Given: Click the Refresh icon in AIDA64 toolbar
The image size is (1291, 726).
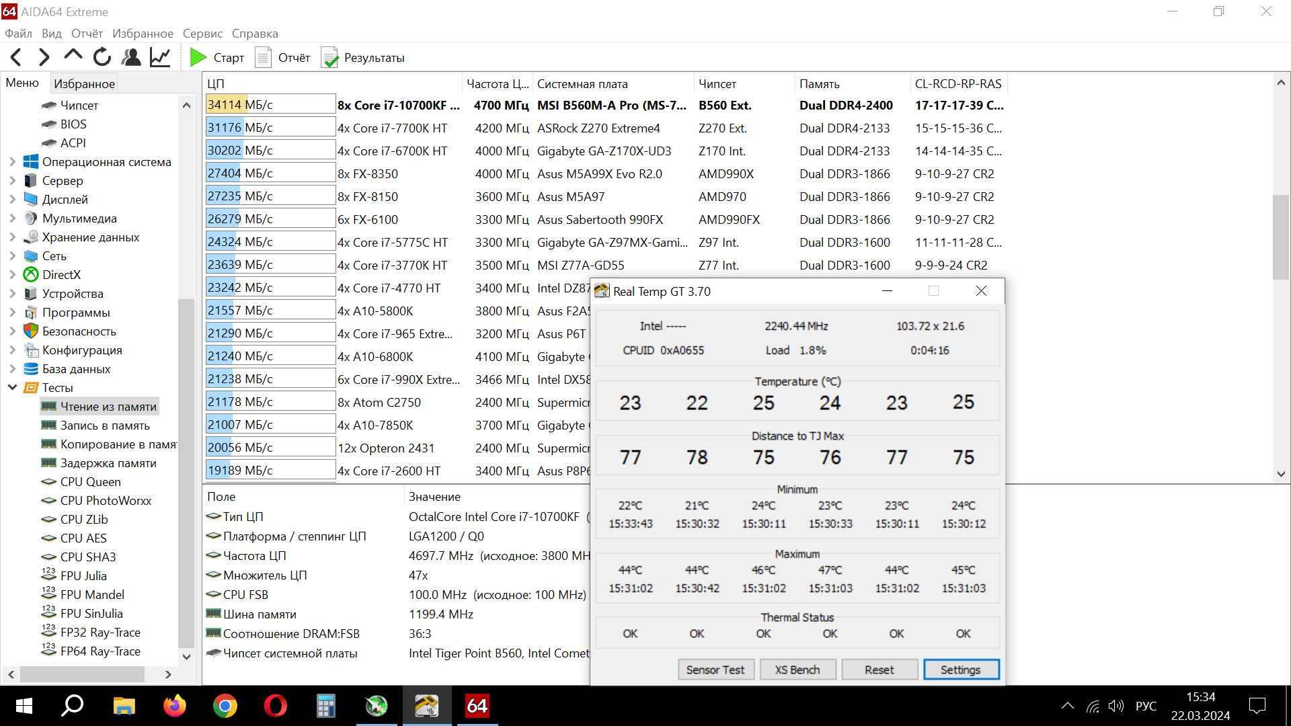Looking at the screenshot, I should 102,58.
